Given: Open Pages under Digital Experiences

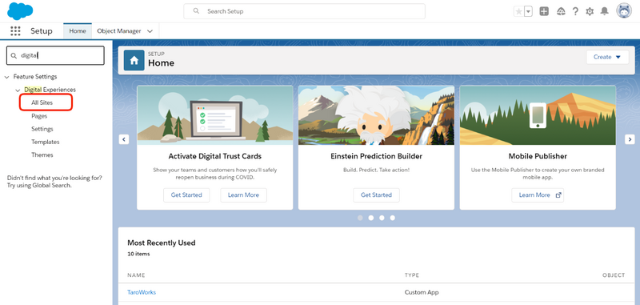Looking at the screenshot, I should pyautogui.click(x=39, y=116).
